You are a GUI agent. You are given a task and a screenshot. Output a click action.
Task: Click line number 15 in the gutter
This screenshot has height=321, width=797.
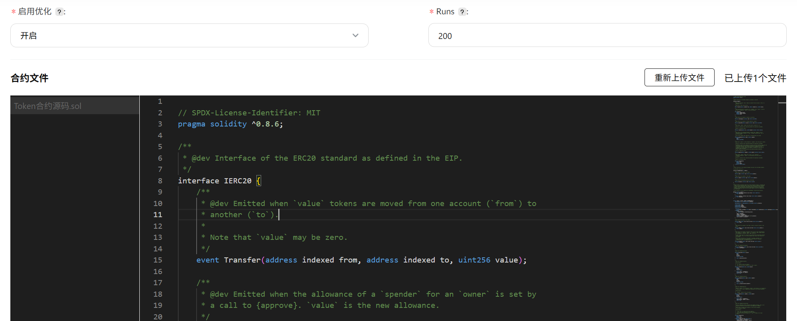[158, 260]
